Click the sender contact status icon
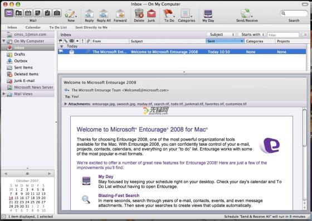This screenshot has height=221, width=312. [67, 90]
